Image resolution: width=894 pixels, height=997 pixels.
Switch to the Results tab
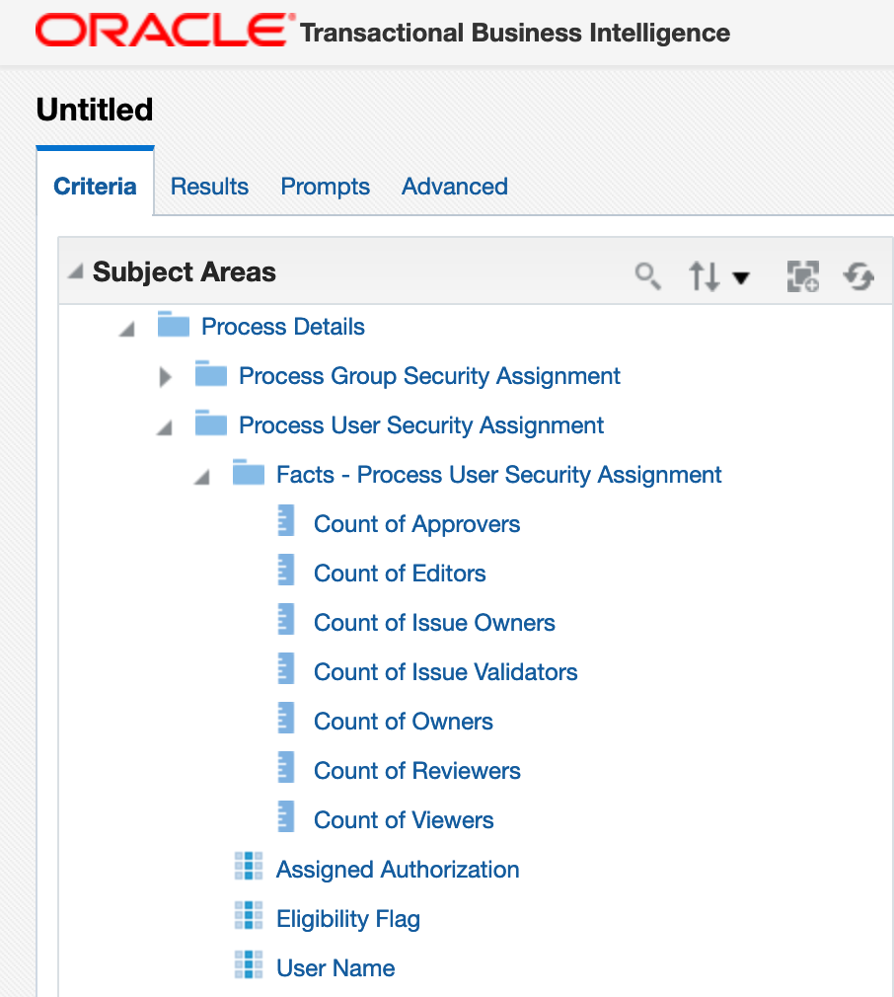pyautogui.click(x=209, y=187)
